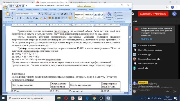Image resolution: width=180 pixels, height=101 pixels.
Task: Choose text highlight color marker
Action: pyautogui.click(x=40, y=18)
